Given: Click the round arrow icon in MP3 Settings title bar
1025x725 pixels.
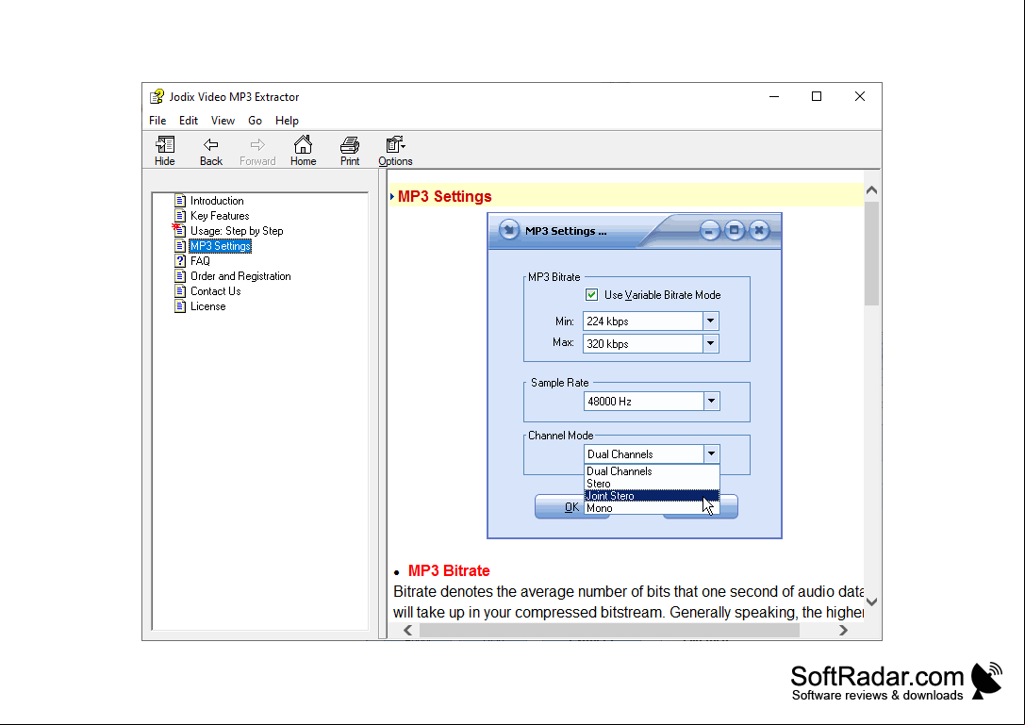Looking at the screenshot, I should coord(508,230).
